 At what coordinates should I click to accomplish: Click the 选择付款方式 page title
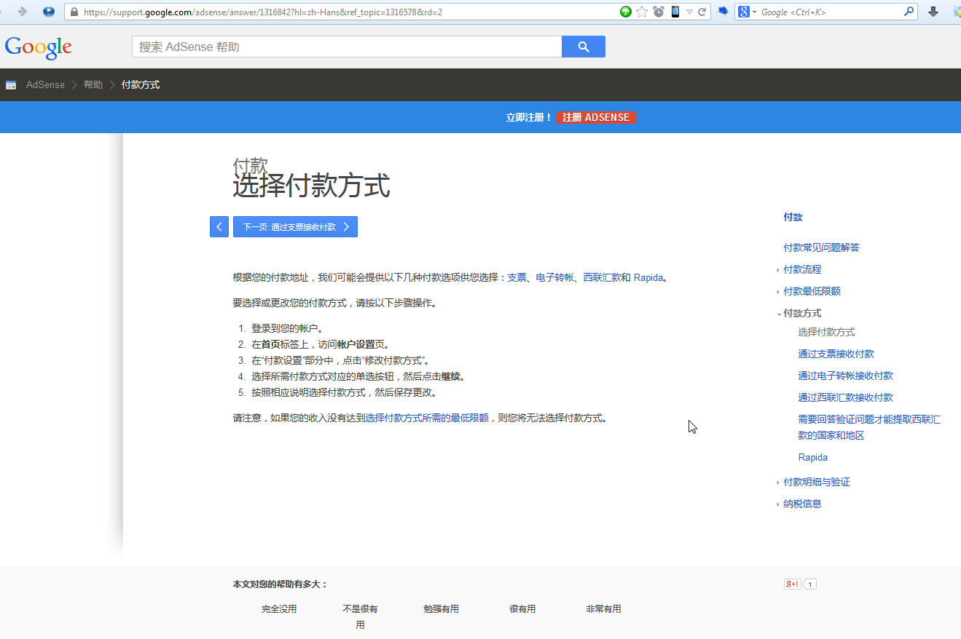(x=311, y=186)
